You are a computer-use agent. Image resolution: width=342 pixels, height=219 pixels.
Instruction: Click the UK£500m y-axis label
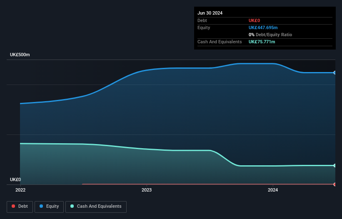click(20, 55)
